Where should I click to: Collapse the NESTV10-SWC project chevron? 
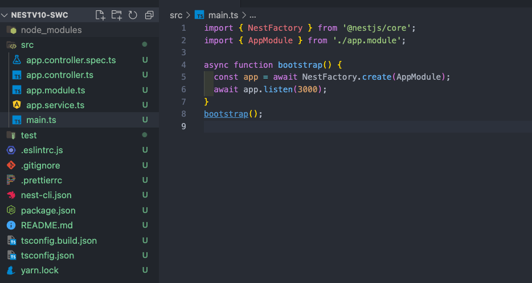(x=5, y=15)
